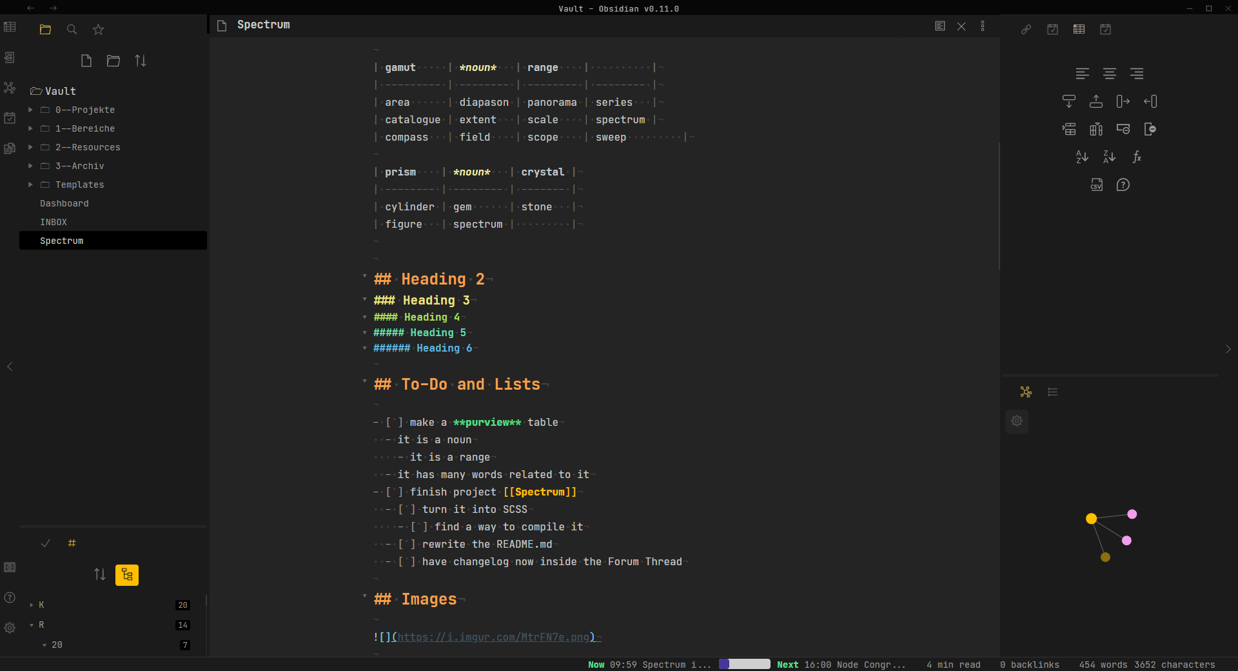Click the quick switcher ribbon icon
Image resolution: width=1238 pixels, height=671 pixels.
click(10, 57)
